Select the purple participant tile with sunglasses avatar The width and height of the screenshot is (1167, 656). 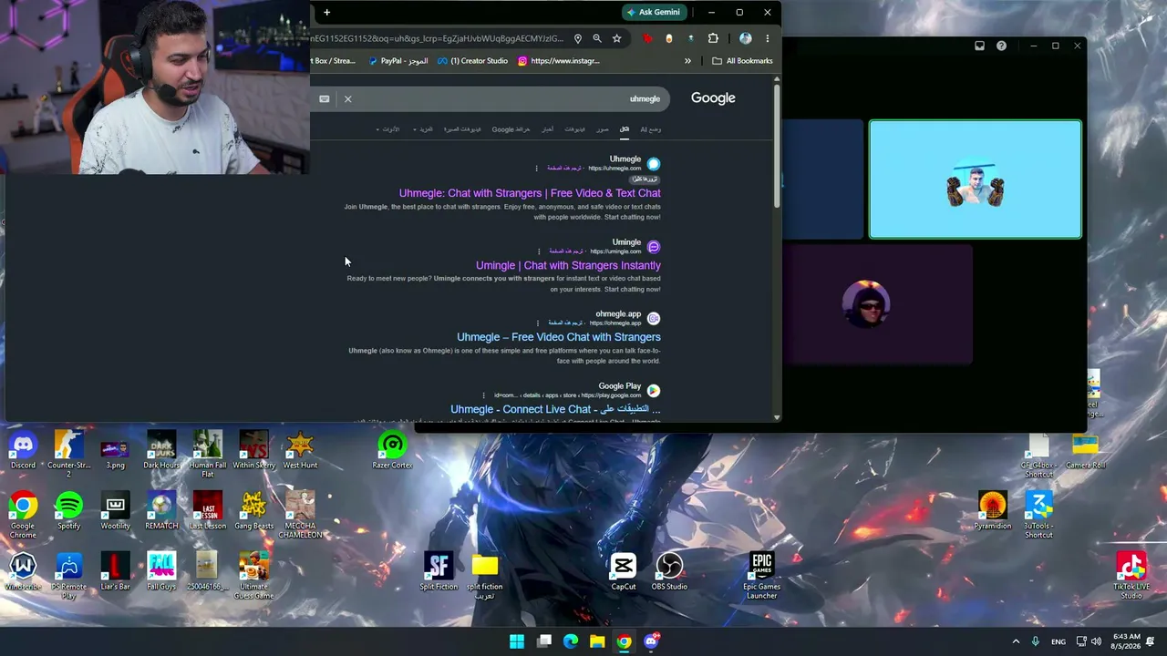pos(866,304)
